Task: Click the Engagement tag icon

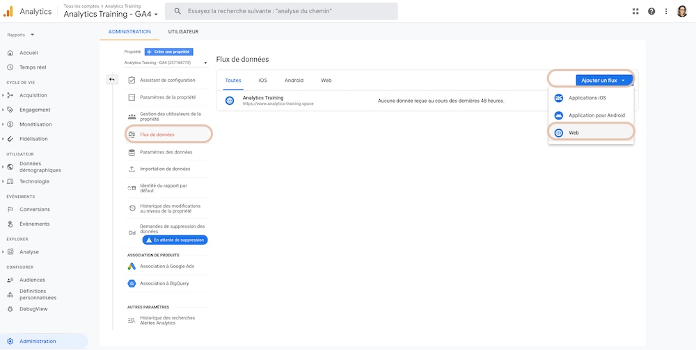Action: (10, 110)
